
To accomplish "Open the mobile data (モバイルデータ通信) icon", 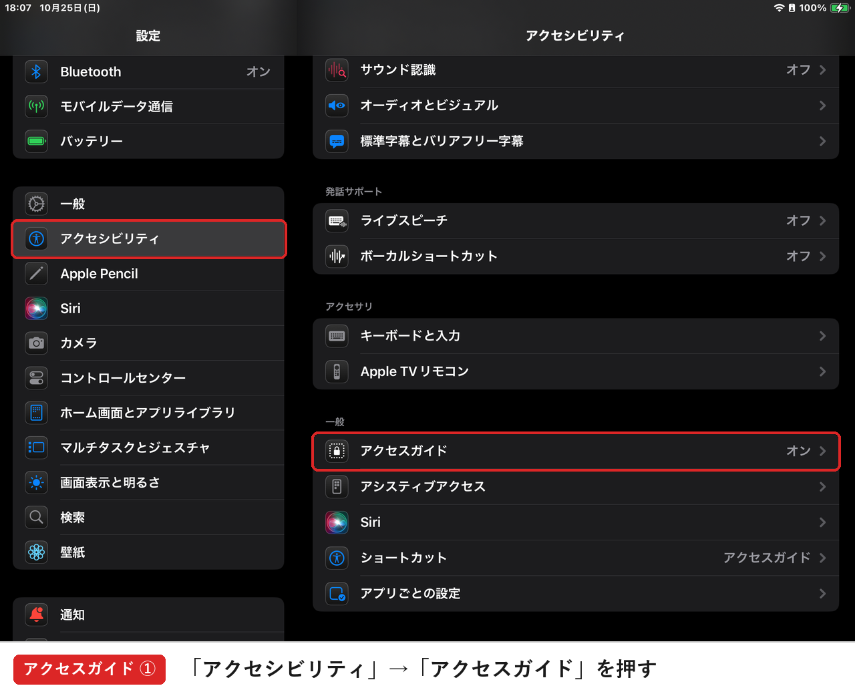I will pos(37,106).
